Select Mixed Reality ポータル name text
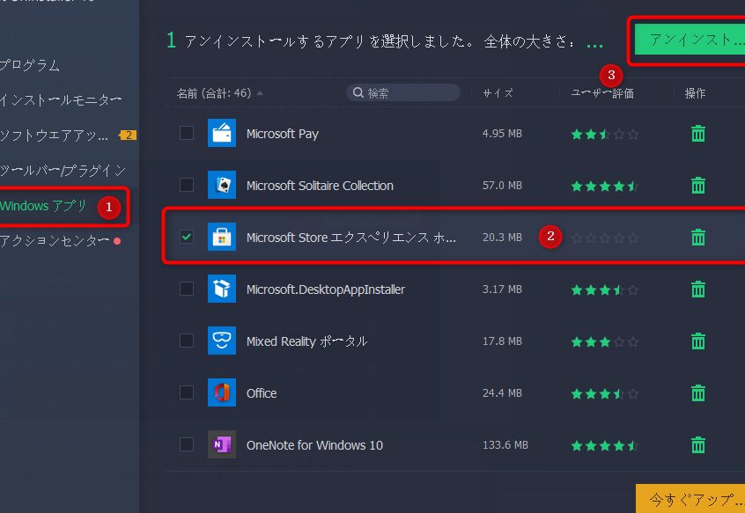The image size is (745, 513). coord(306,341)
